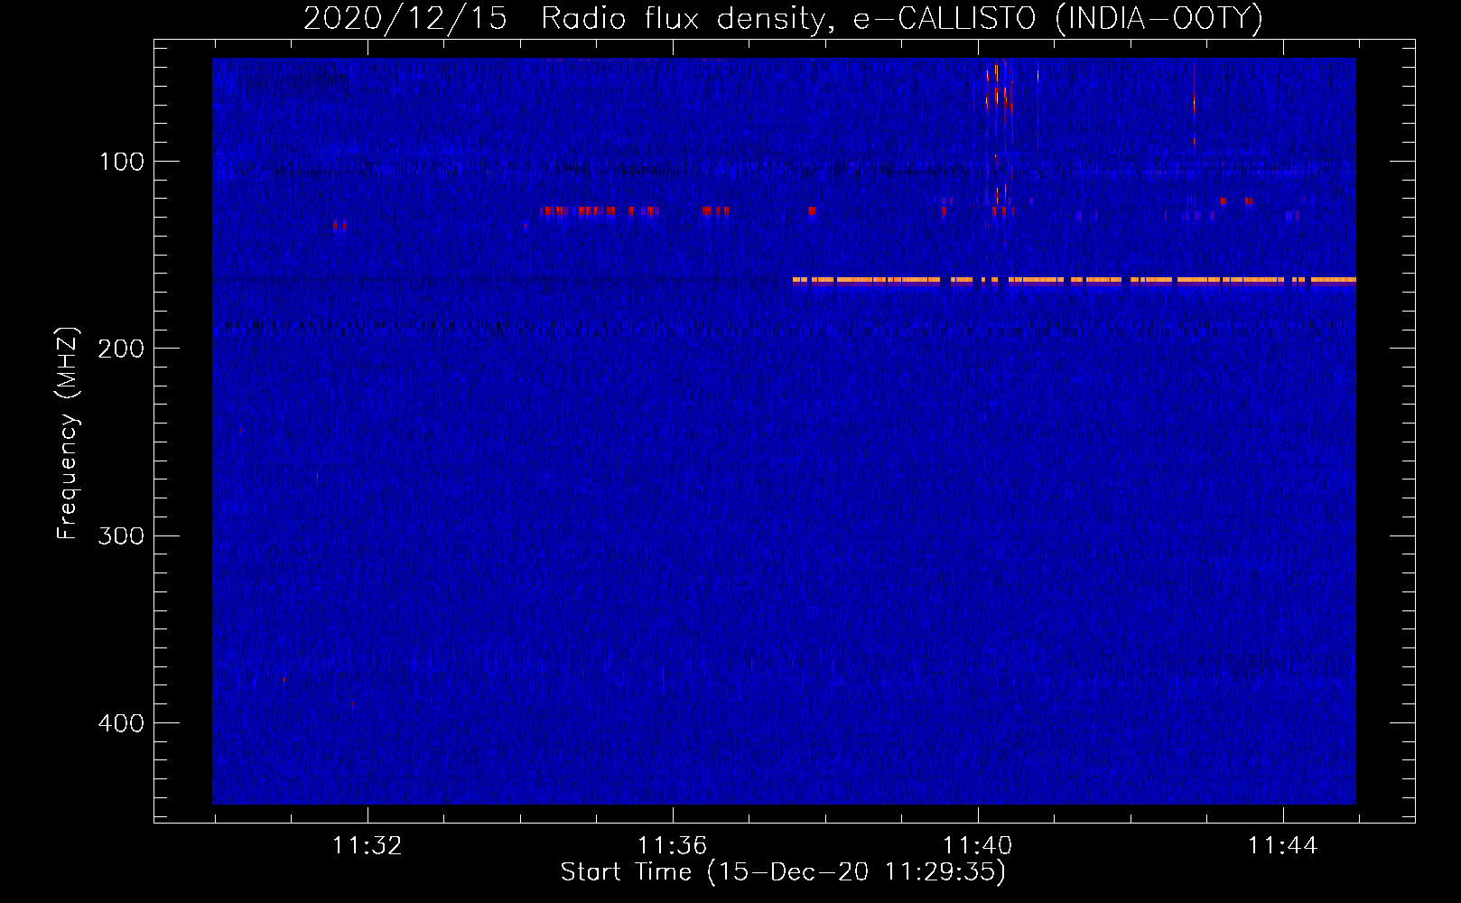Select the '100' frequency tick label
The image size is (1461, 903).
tap(122, 162)
